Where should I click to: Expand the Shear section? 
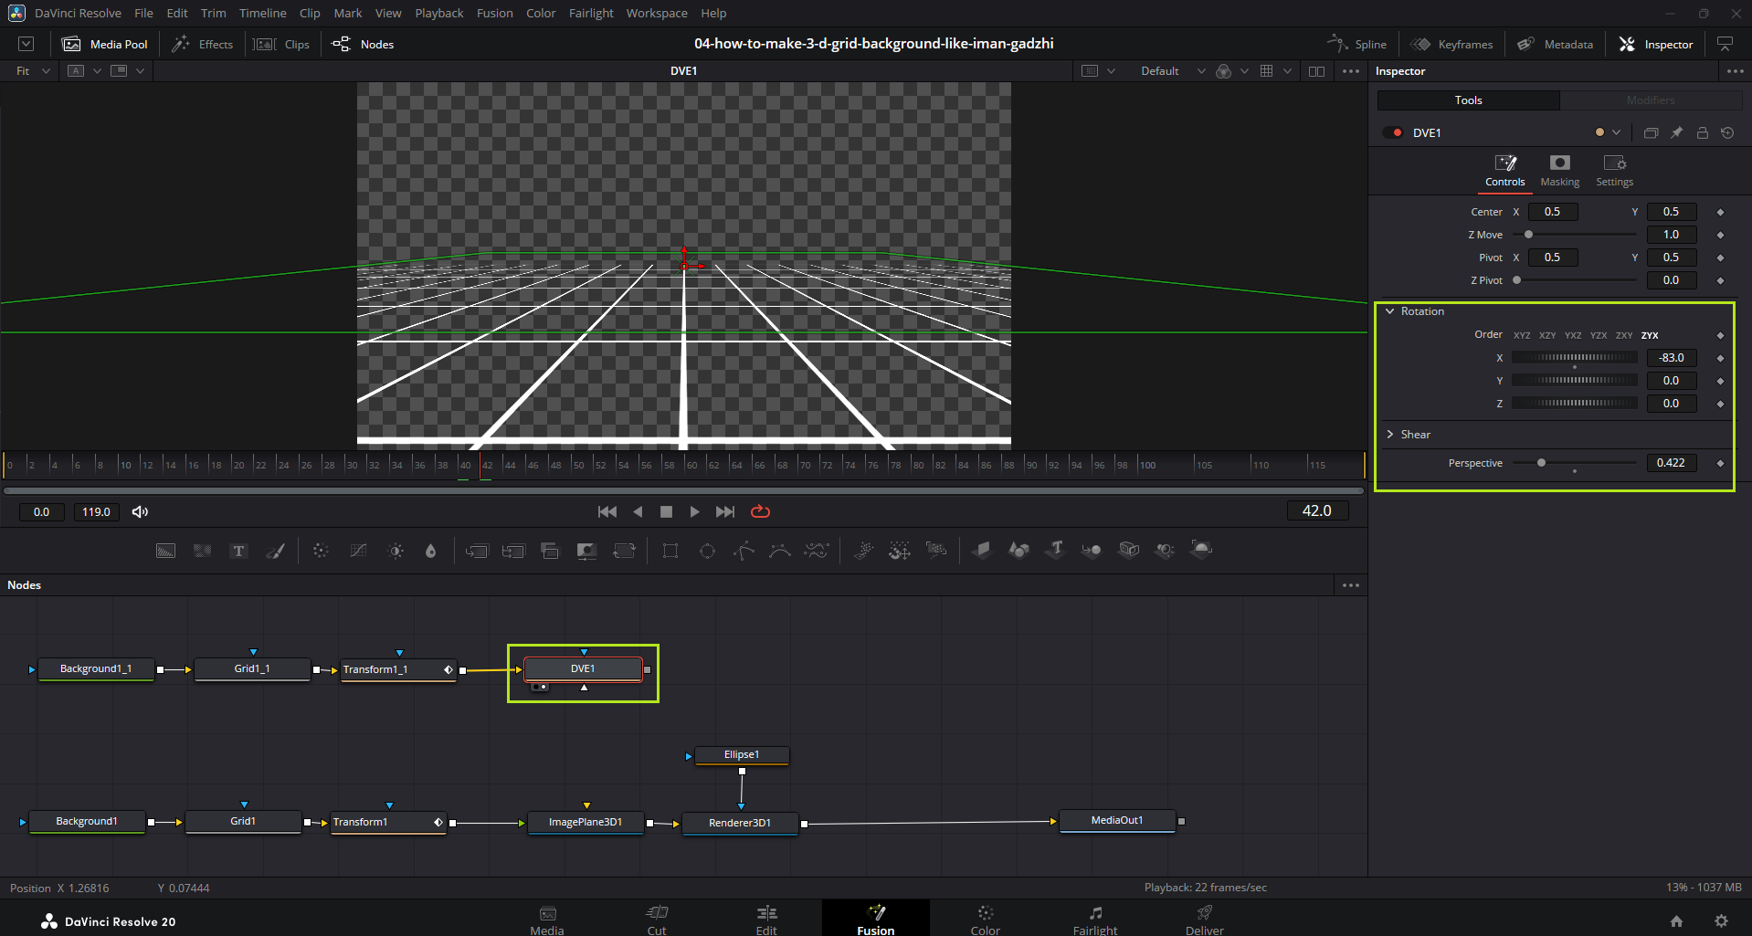pyautogui.click(x=1390, y=435)
